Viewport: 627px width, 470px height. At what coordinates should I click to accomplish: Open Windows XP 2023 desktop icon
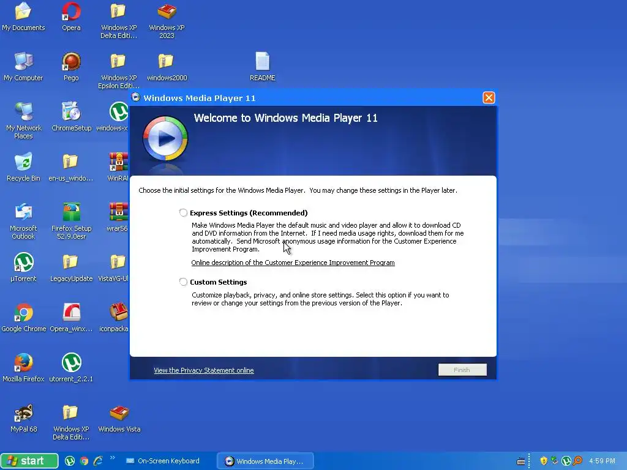pyautogui.click(x=167, y=21)
